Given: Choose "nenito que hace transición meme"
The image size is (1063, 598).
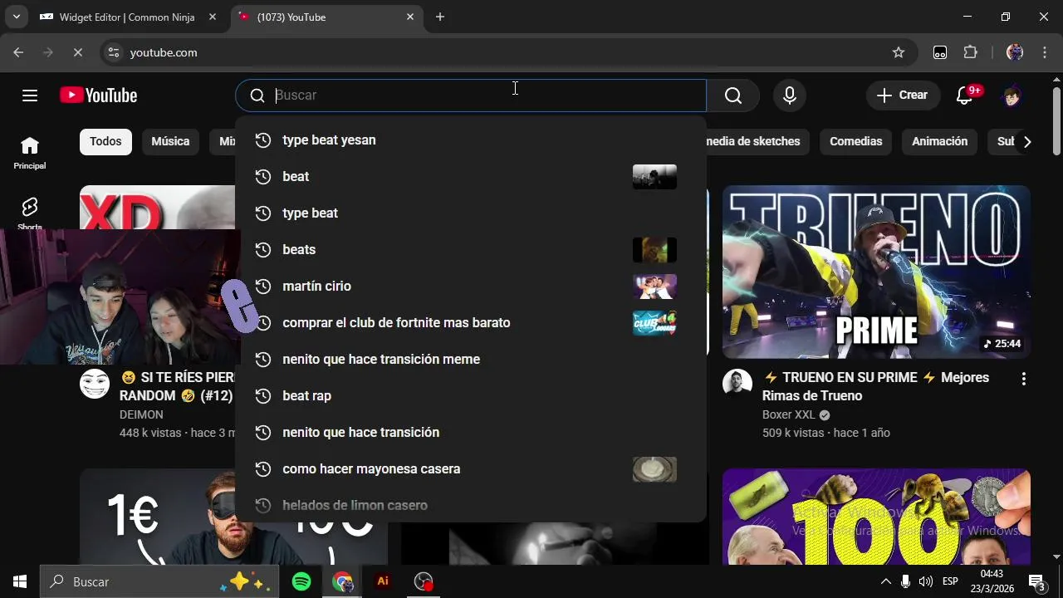Looking at the screenshot, I should pos(471,360).
